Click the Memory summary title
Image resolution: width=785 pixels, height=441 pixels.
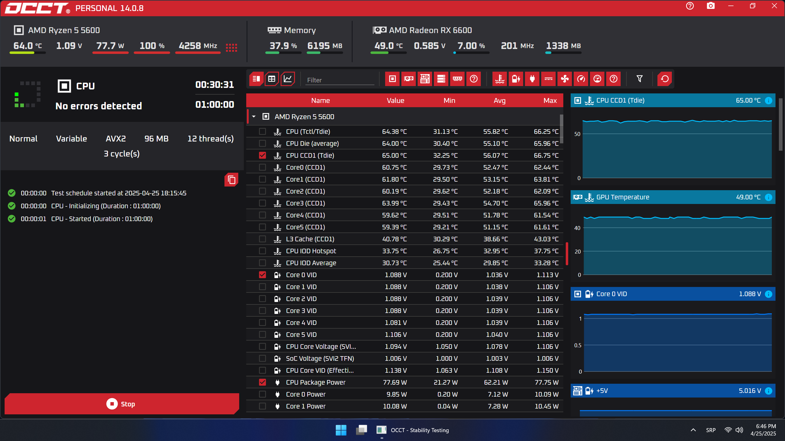pyautogui.click(x=300, y=30)
